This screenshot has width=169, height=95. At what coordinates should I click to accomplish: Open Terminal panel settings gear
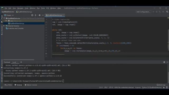click(x=164, y=62)
